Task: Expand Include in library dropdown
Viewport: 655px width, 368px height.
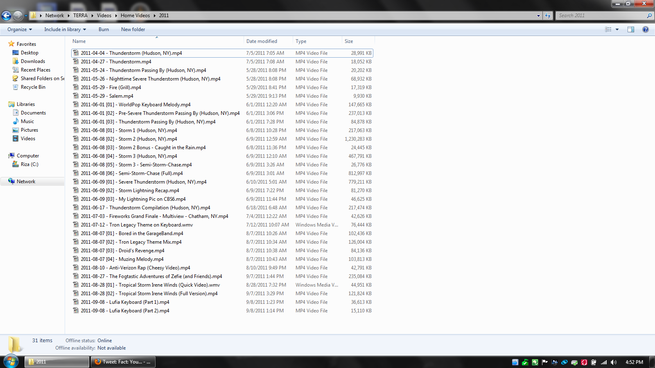Action: coord(65,29)
